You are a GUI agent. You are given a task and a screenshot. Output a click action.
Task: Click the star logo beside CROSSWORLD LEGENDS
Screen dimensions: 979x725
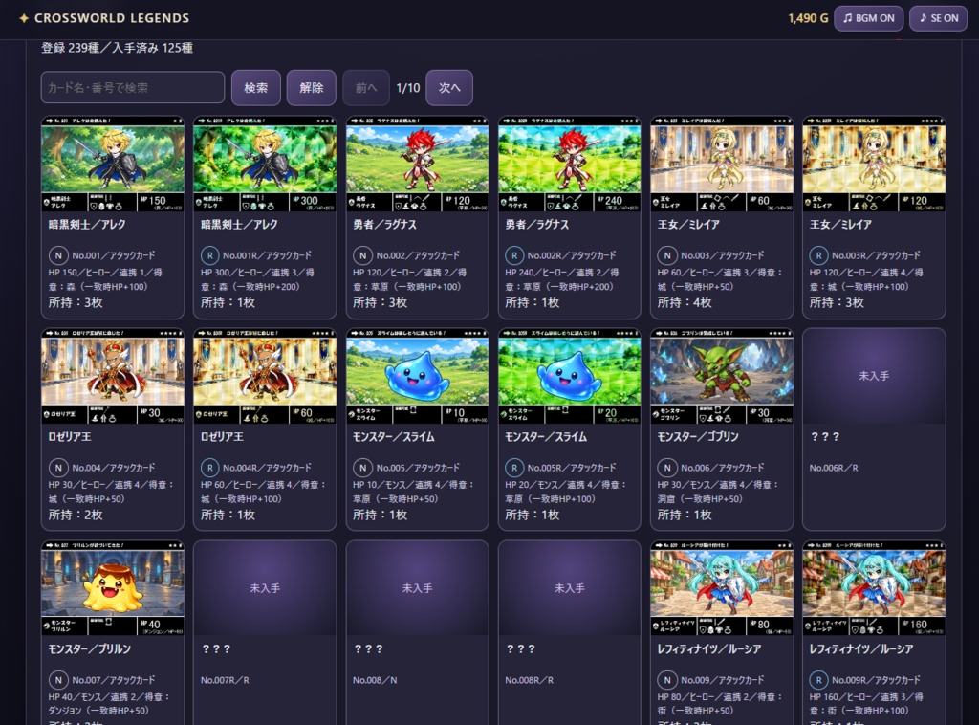[24, 19]
